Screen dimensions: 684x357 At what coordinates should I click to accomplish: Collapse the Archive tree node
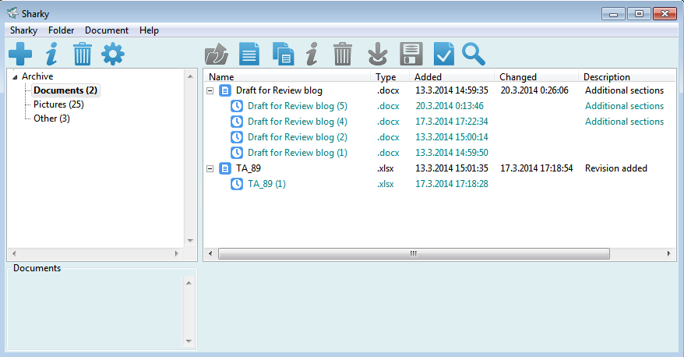click(15, 76)
